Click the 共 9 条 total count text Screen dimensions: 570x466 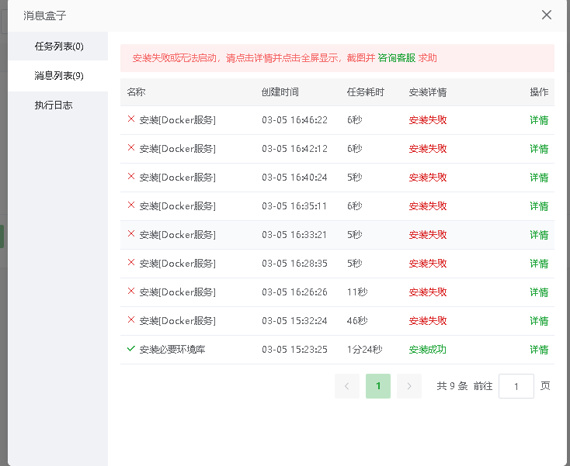pyautogui.click(x=452, y=386)
